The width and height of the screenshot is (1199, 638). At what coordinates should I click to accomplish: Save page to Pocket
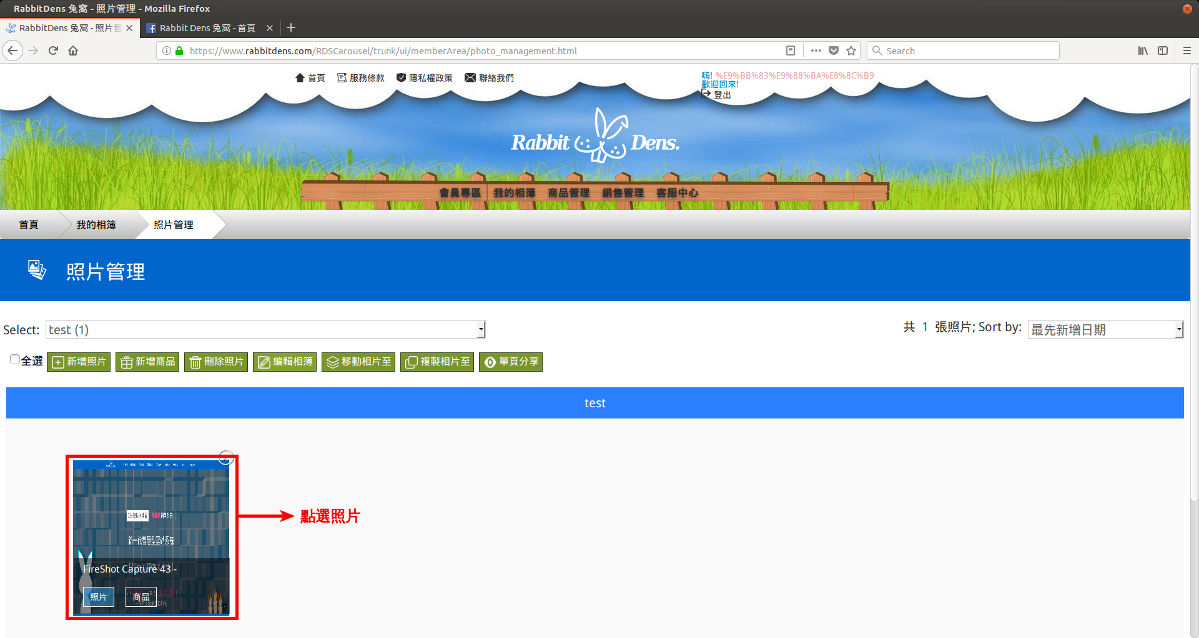tap(834, 51)
